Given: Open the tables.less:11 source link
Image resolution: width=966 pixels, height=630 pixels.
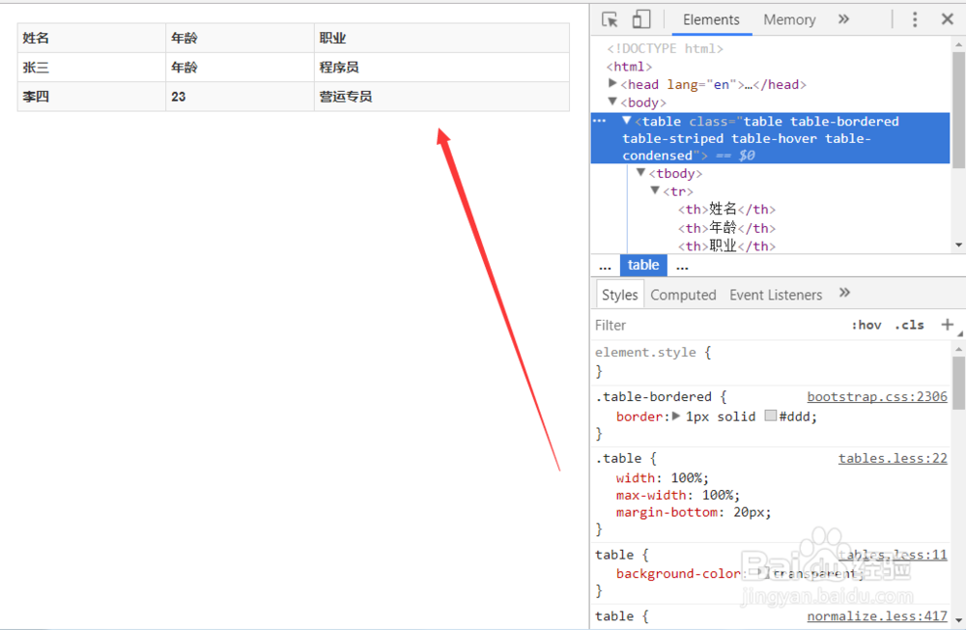Looking at the screenshot, I should point(893,555).
